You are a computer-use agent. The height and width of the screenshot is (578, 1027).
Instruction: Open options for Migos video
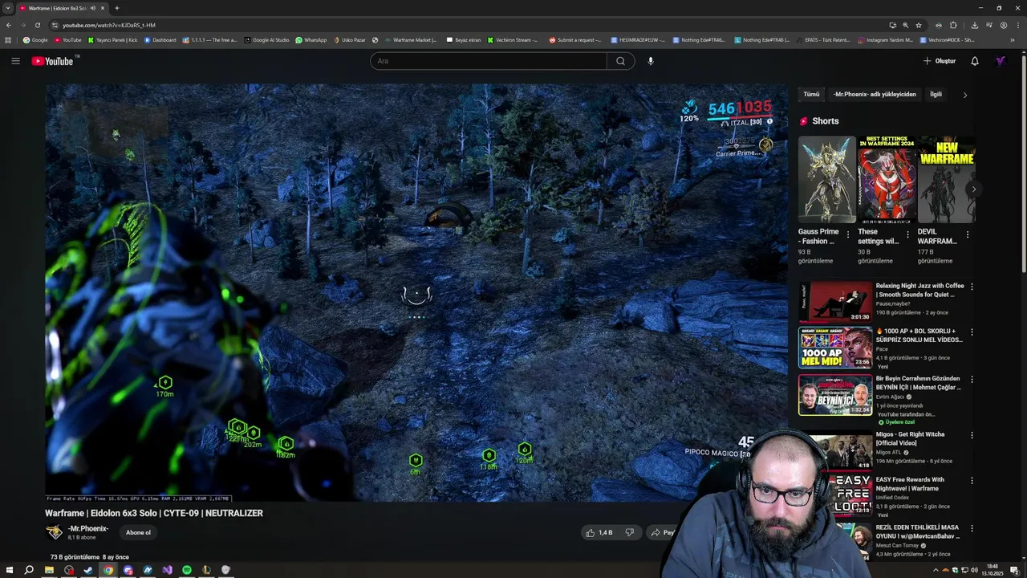point(972,435)
